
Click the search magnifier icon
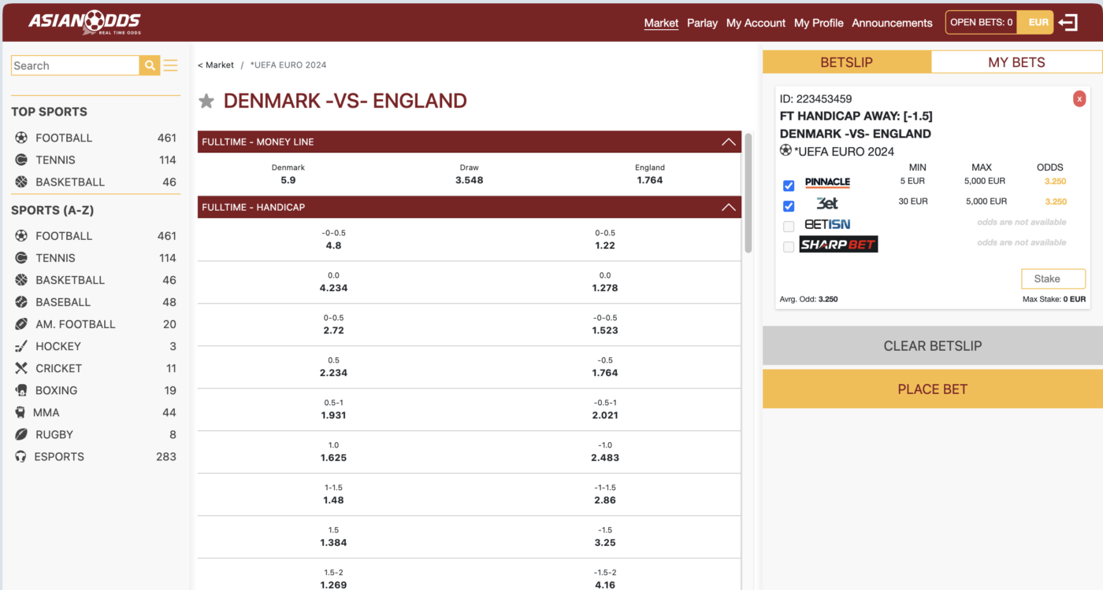pyautogui.click(x=149, y=65)
